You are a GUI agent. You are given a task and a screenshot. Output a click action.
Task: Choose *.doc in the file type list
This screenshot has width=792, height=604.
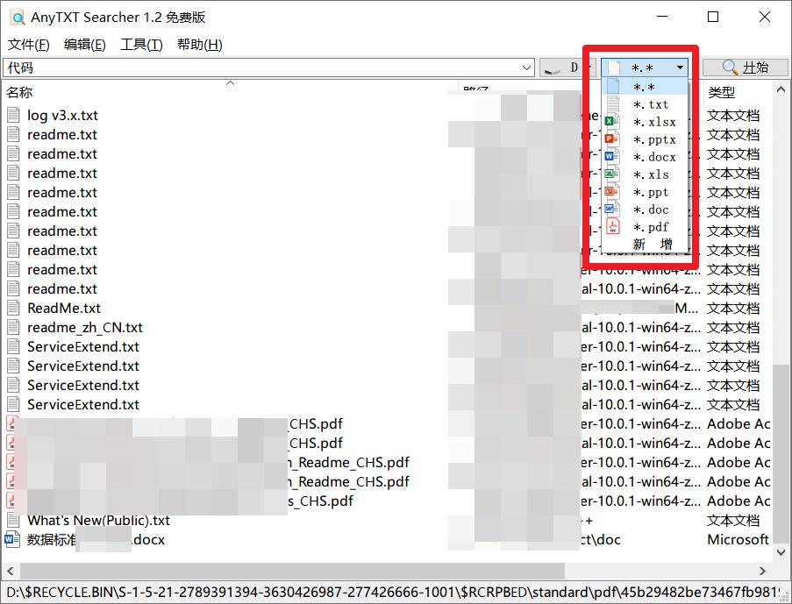coord(645,210)
